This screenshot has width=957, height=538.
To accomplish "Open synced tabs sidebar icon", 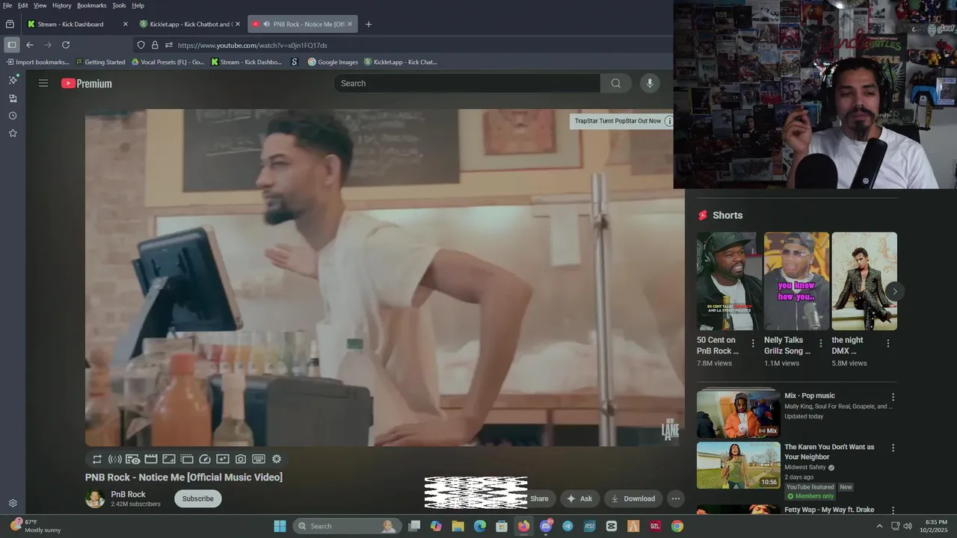I will 13,98.
